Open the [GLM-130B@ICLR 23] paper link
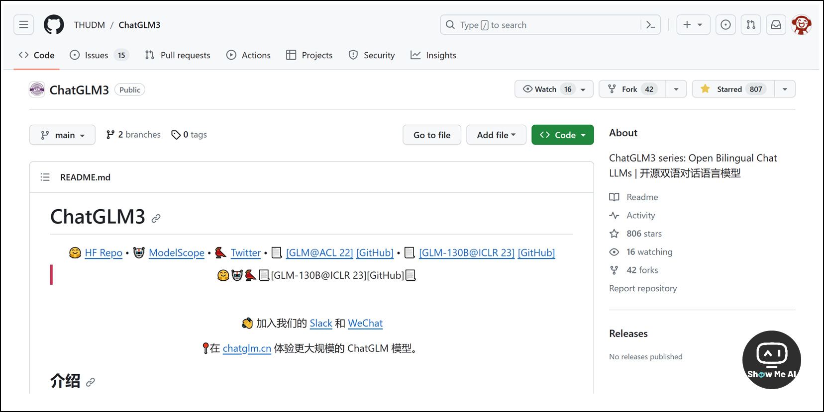The width and height of the screenshot is (824, 412). 467,252
